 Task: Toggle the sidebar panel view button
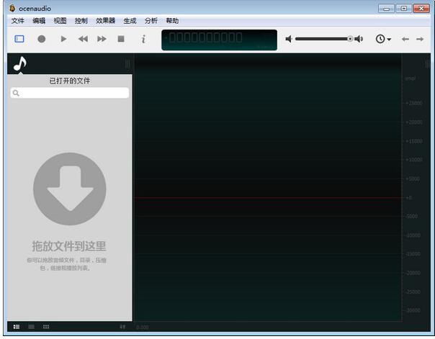[x=19, y=39]
